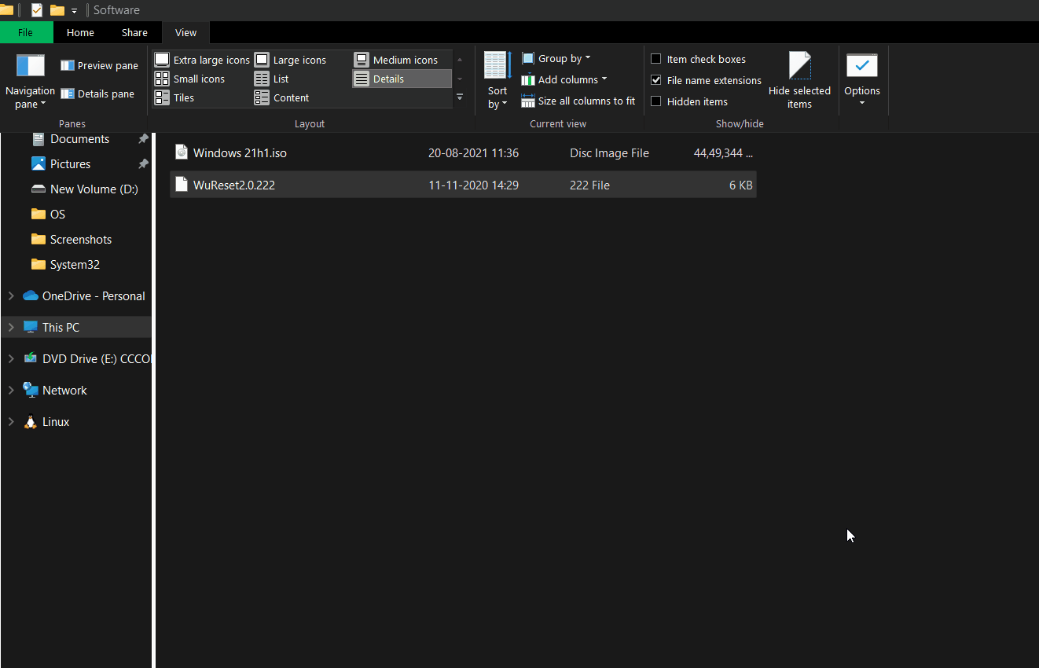Open the Navigation pane menu

click(30, 82)
